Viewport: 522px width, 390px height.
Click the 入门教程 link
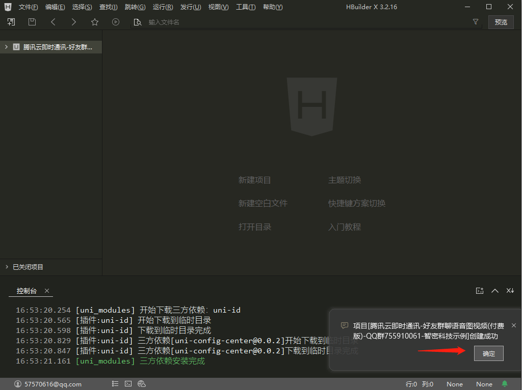345,227
